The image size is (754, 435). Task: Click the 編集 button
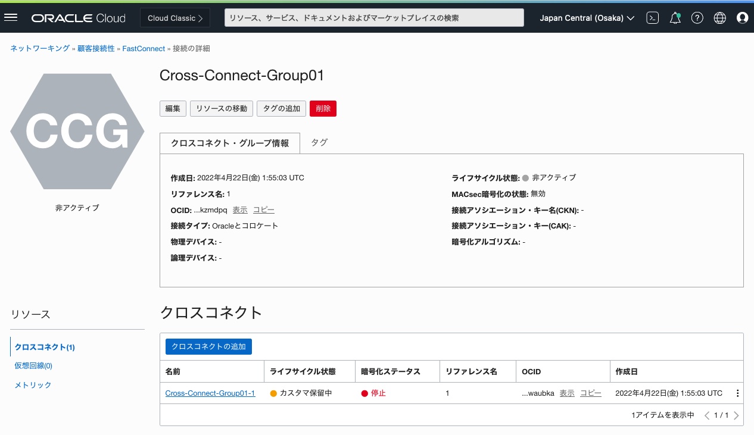pyautogui.click(x=172, y=108)
